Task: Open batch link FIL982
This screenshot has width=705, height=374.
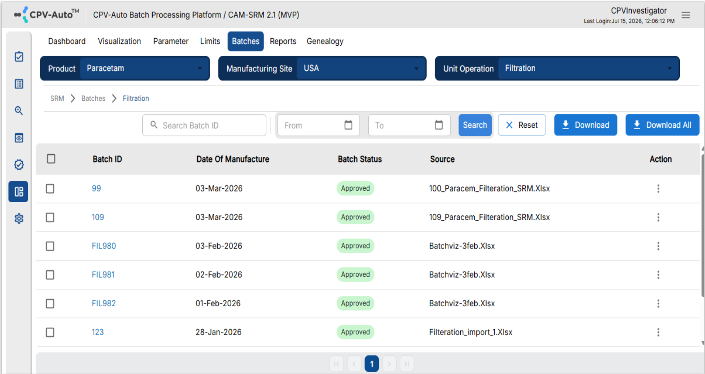Action: [x=104, y=303]
